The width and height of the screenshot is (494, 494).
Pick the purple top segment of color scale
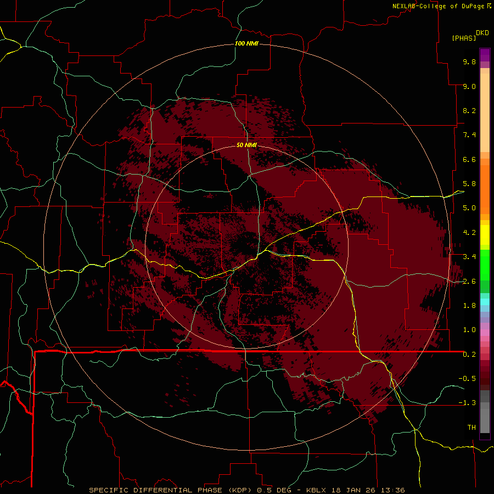(485, 55)
